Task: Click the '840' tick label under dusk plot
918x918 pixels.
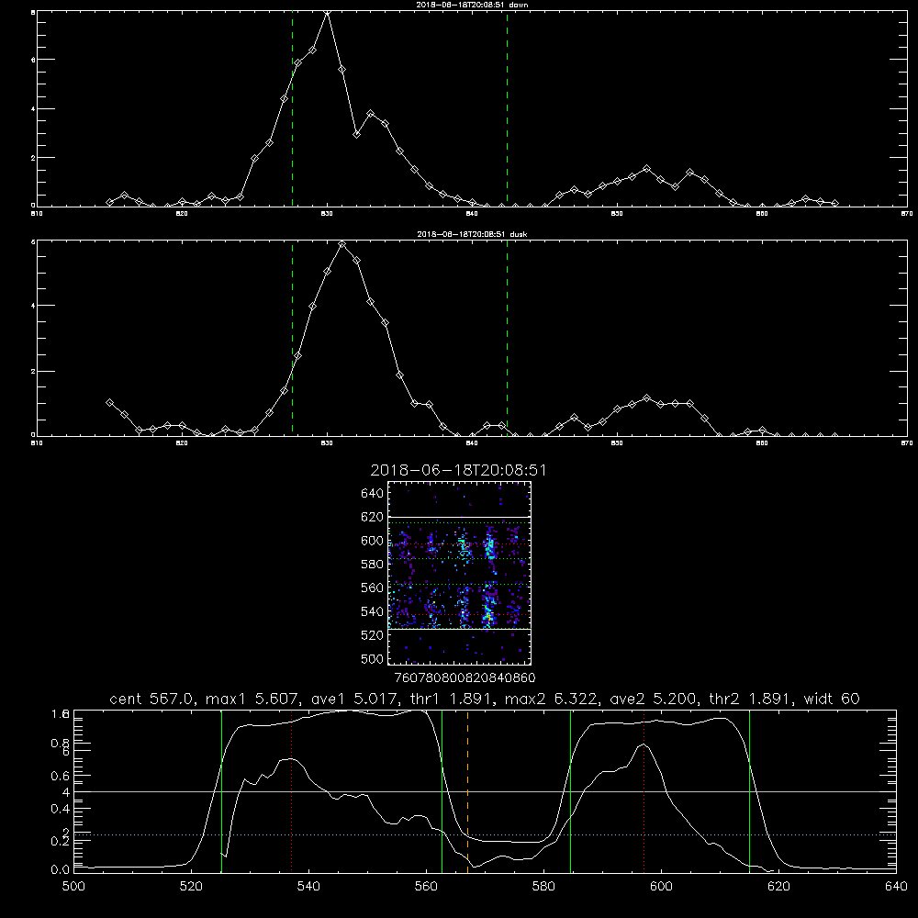Action: pos(473,443)
